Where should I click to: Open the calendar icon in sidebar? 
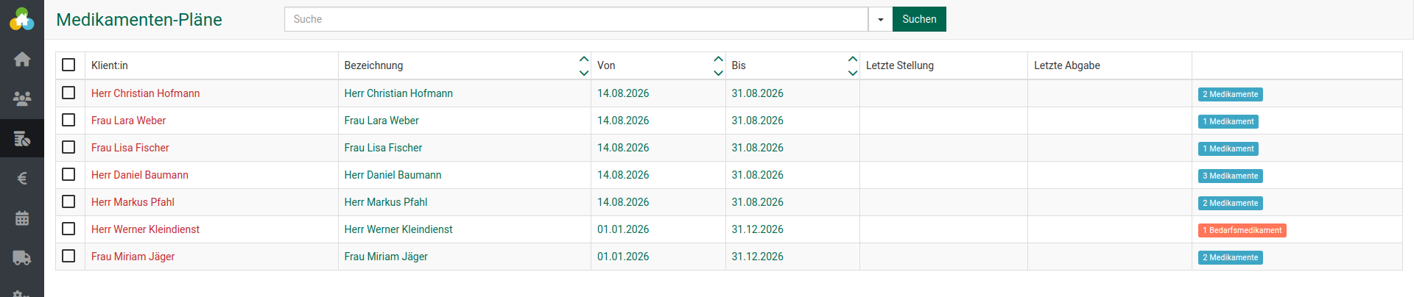pyautogui.click(x=22, y=218)
